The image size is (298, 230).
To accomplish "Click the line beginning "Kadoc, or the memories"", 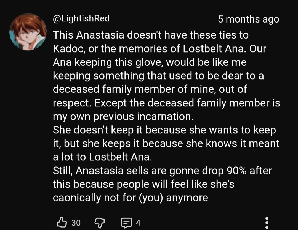I will (x=159, y=49).
